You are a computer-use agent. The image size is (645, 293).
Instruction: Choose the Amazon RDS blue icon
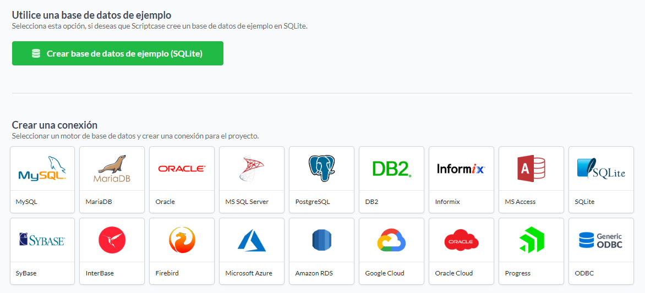point(322,240)
